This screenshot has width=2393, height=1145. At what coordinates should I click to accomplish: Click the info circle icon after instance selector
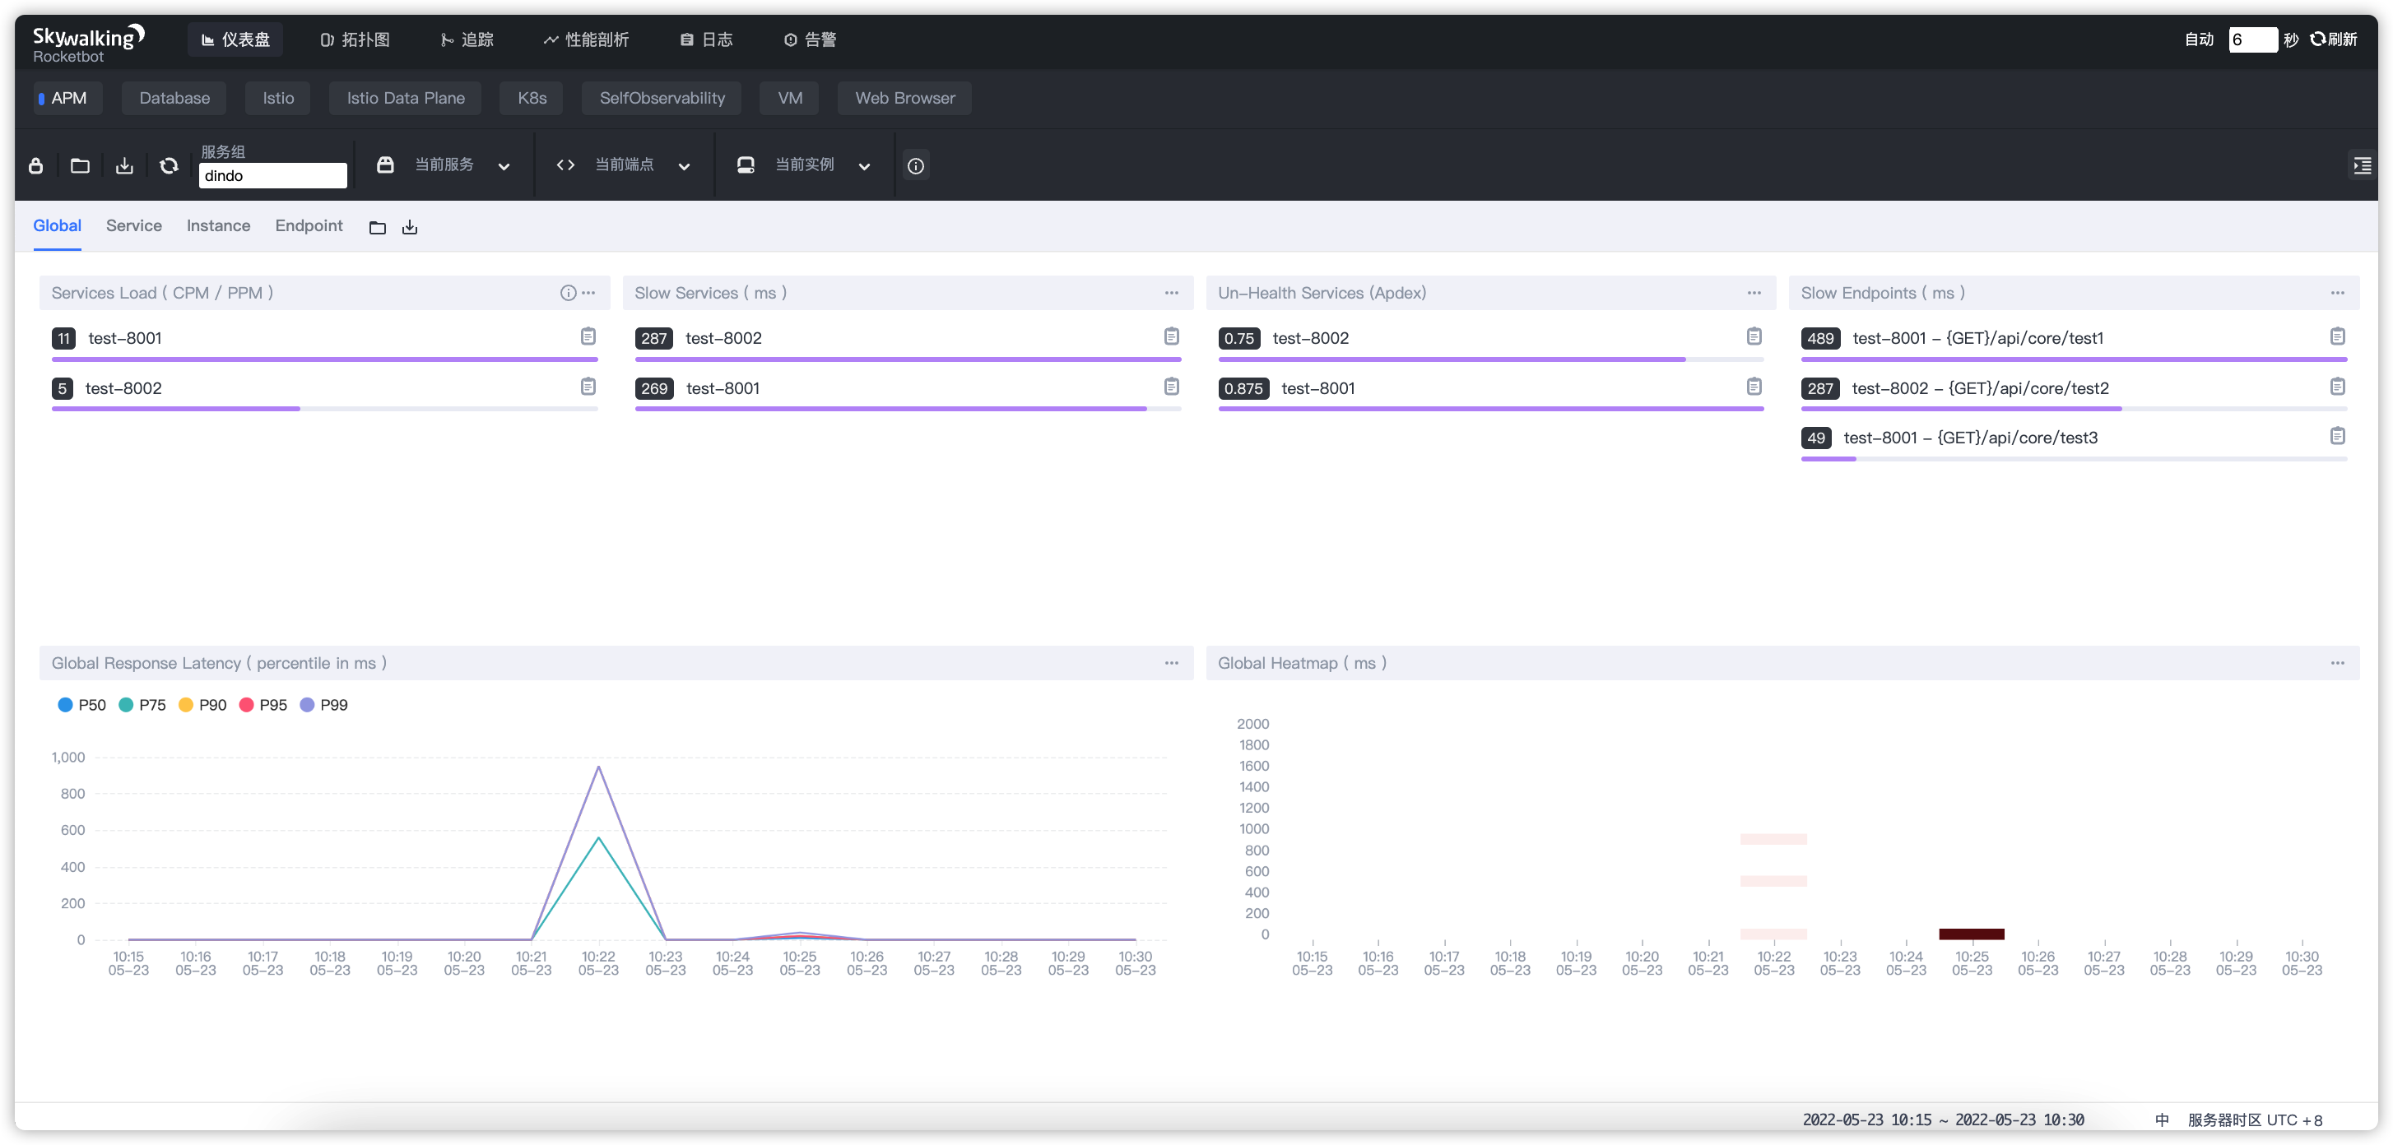tap(915, 165)
